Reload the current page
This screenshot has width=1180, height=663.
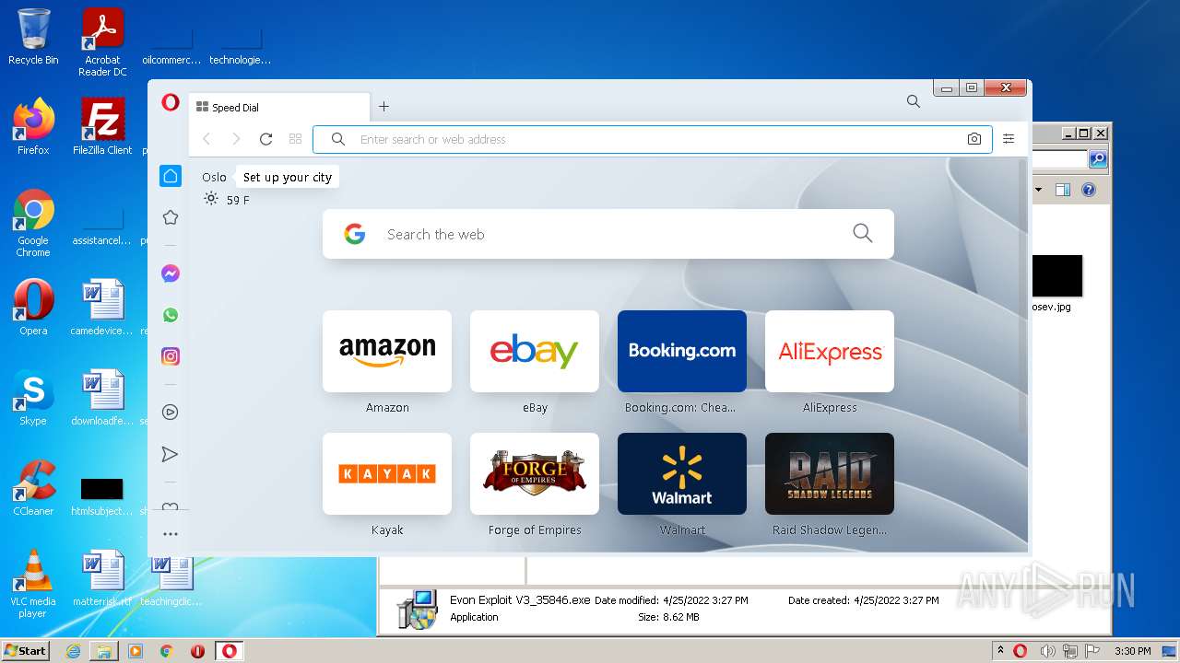coord(265,139)
